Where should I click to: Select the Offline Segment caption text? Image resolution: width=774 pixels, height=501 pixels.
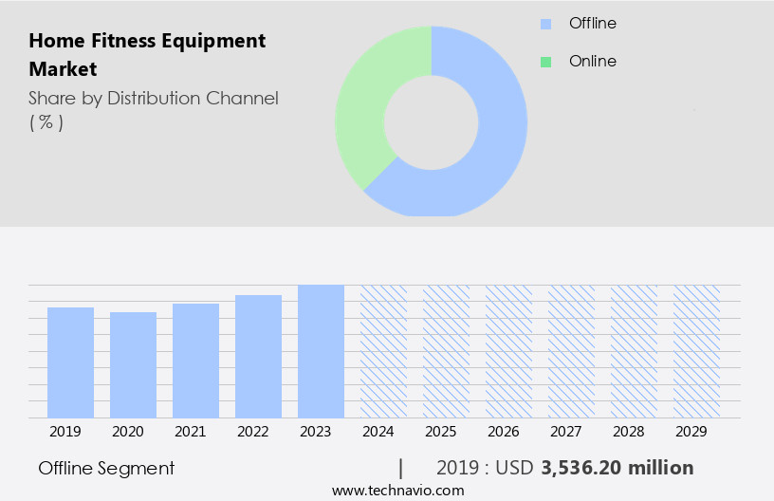106,468
